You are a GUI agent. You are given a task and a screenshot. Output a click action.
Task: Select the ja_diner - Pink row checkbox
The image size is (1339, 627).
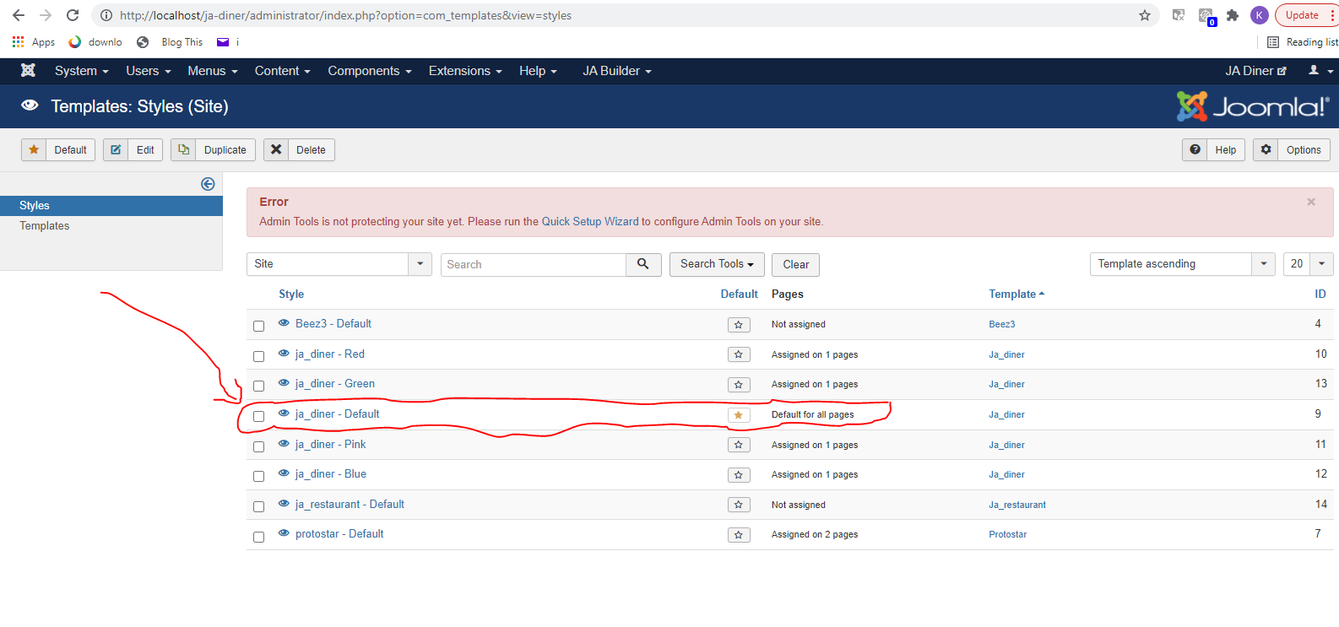pyautogui.click(x=259, y=446)
